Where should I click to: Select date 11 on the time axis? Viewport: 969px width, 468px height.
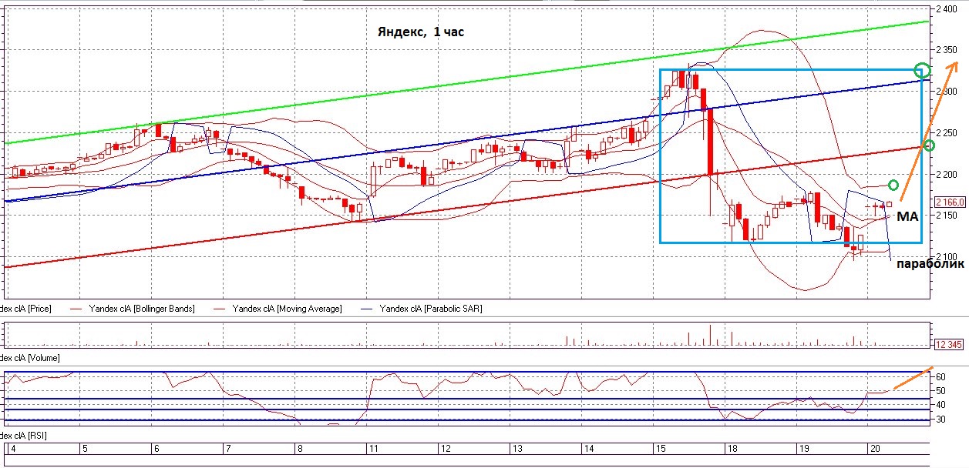click(373, 449)
